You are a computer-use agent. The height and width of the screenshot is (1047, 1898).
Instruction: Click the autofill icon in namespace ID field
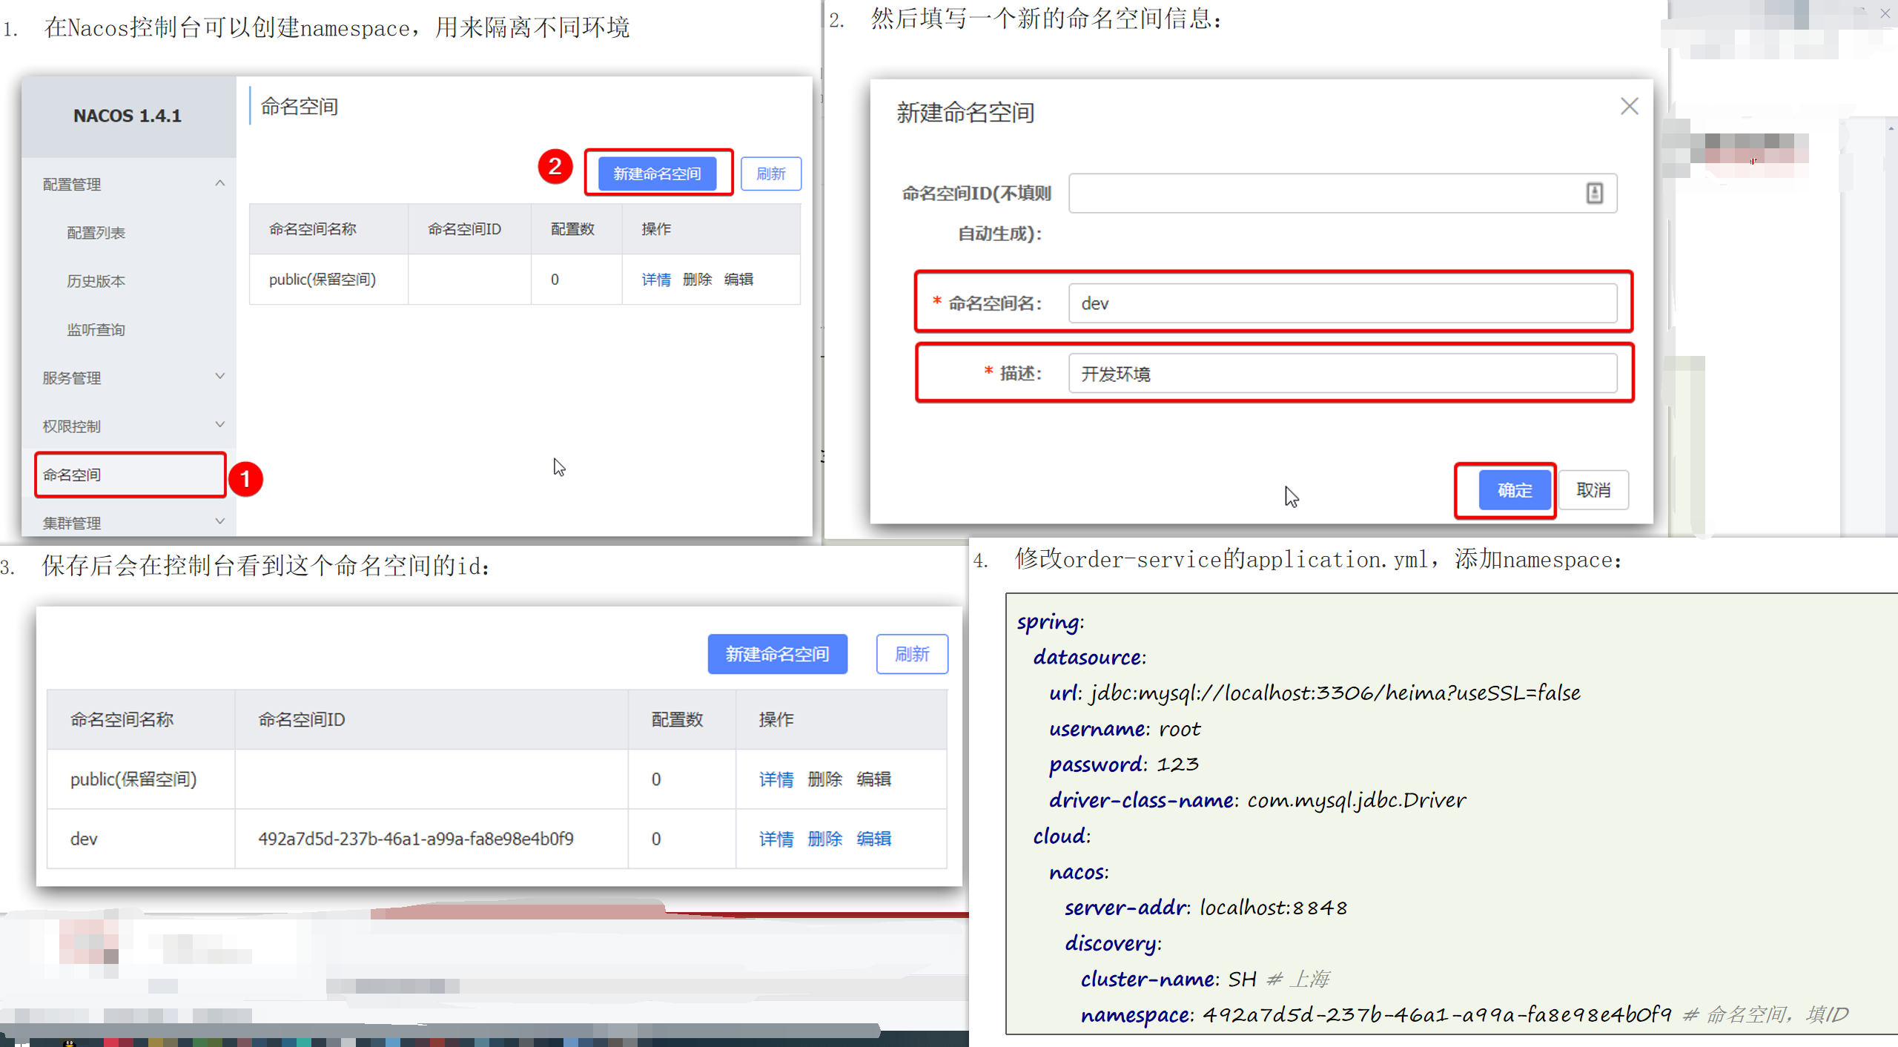[x=1594, y=193]
